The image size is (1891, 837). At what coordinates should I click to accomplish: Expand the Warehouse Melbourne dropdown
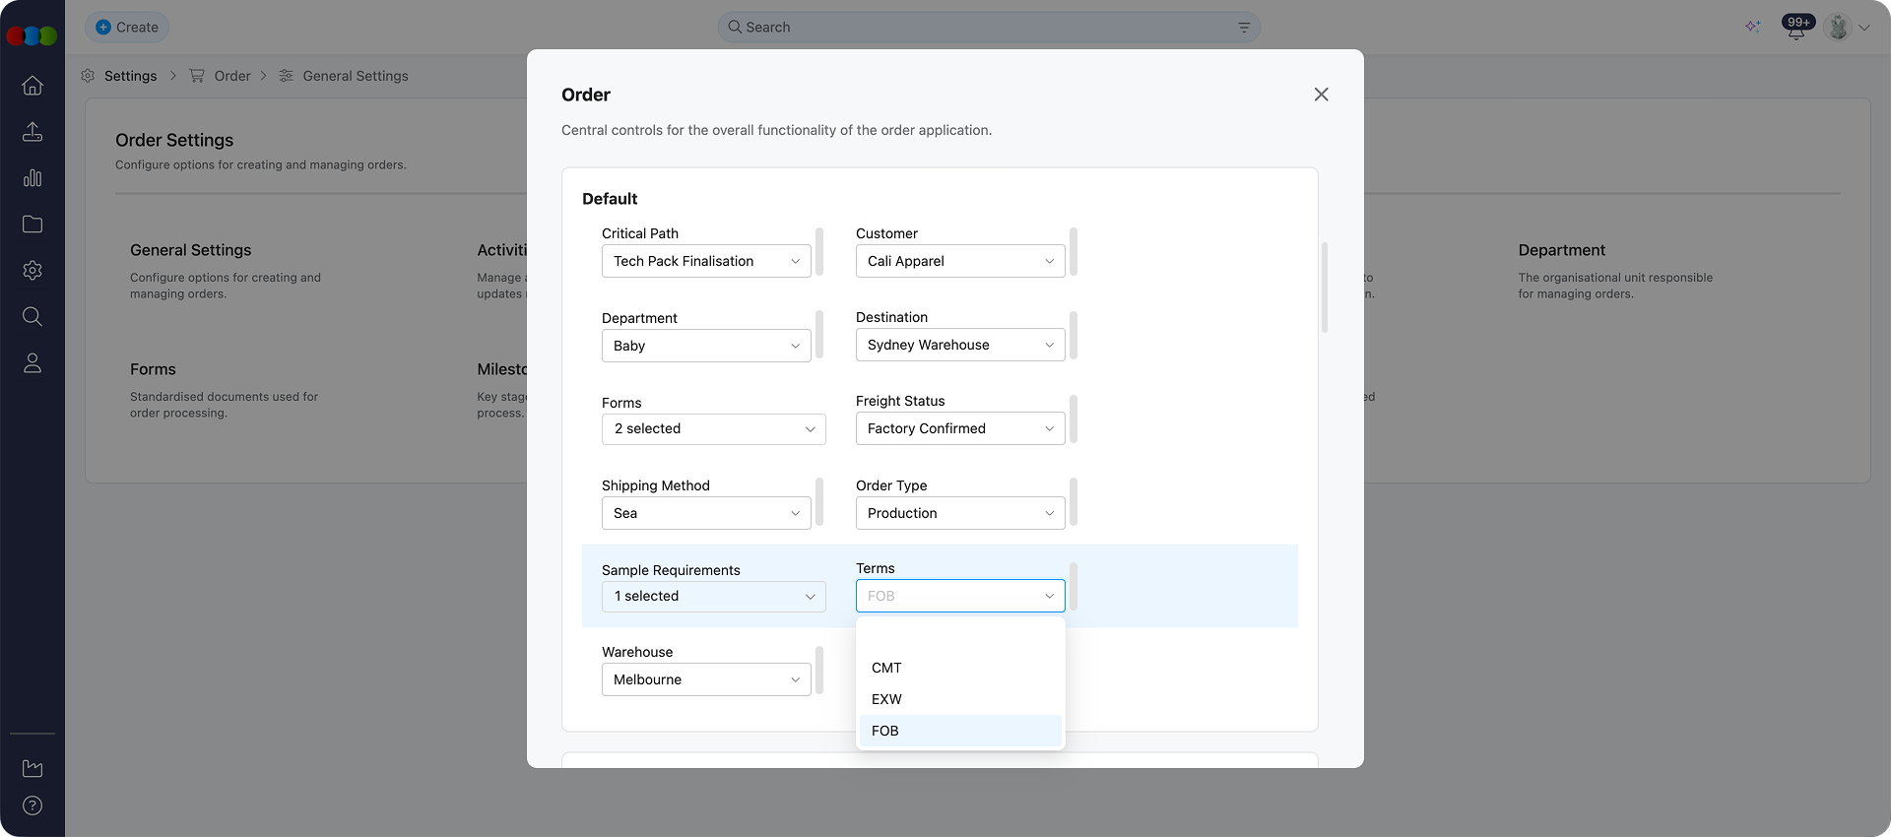[x=706, y=679]
